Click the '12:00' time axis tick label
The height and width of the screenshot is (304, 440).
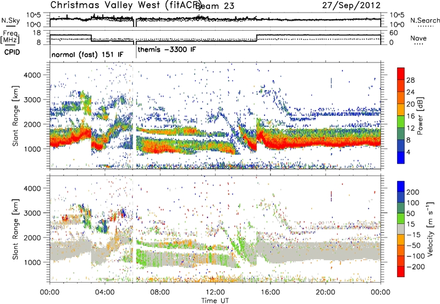pyautogui.click(x=215, y=292)
